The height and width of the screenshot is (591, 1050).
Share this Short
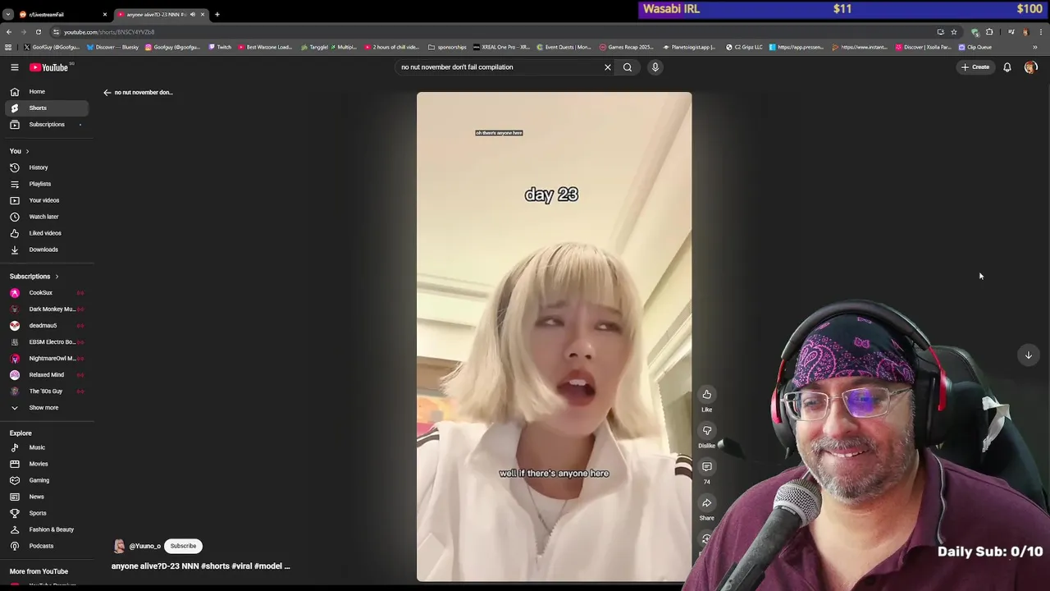tap(706, 503)
